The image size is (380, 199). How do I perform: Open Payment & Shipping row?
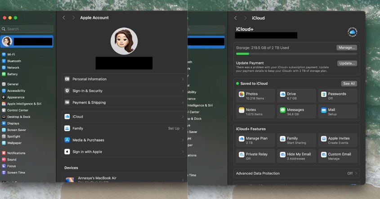coord(124,102)
